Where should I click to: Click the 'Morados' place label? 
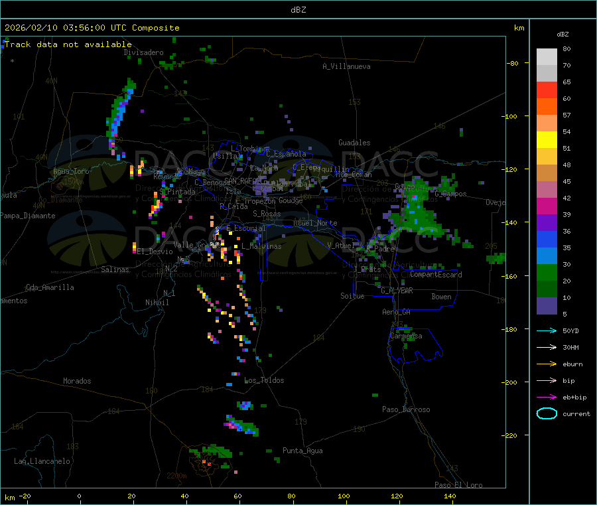78,381
